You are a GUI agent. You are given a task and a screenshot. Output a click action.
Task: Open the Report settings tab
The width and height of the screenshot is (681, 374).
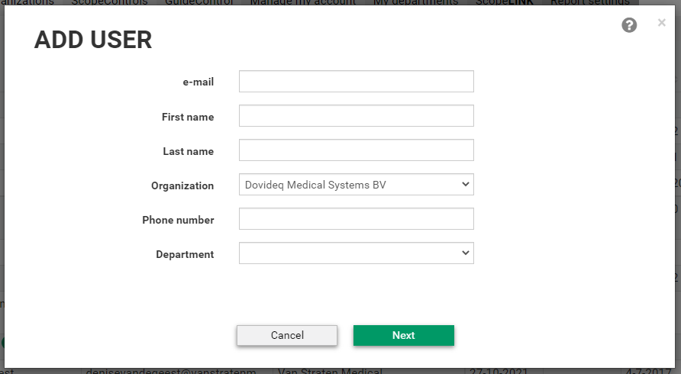pyautogui.click(x=589, y=3)
